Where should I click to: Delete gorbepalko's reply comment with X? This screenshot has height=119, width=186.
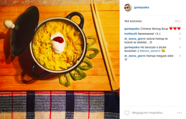tap(180, 47)
